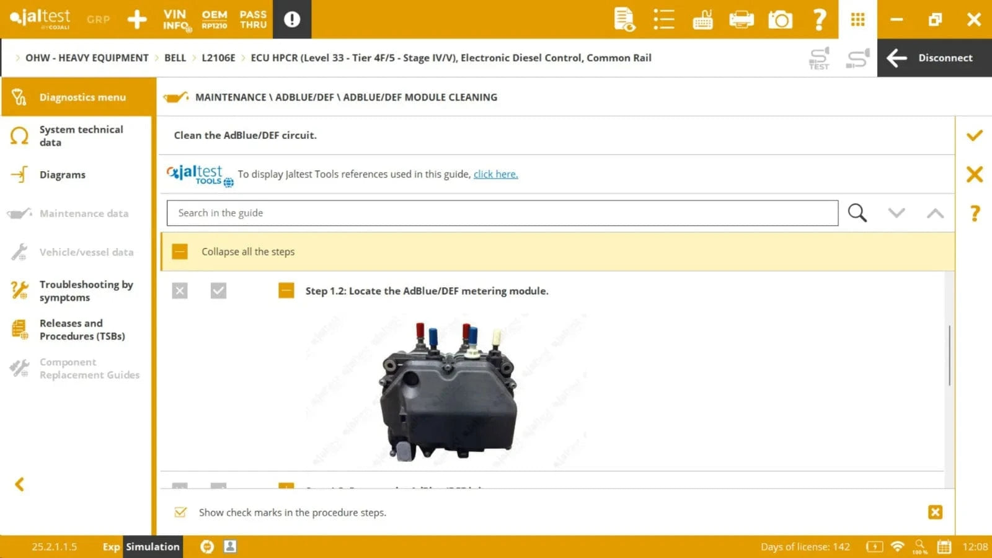Focus the Search in the guide field

502,213
